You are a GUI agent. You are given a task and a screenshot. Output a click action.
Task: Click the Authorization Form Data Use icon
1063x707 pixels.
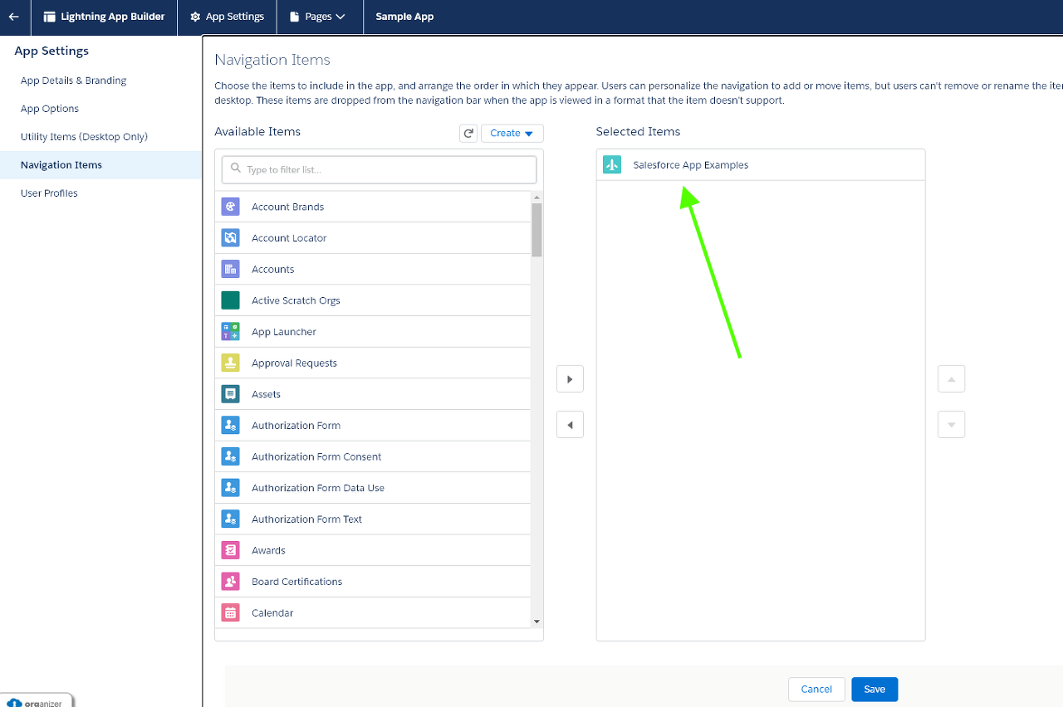tap(231, 488)
